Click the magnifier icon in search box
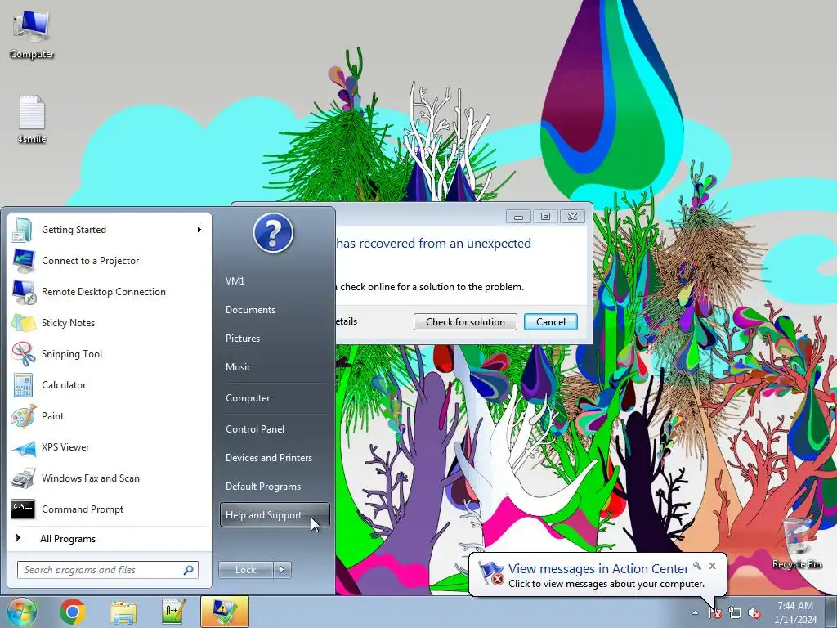This screenshot has width=837, height=628. click(x=189, y=570)
